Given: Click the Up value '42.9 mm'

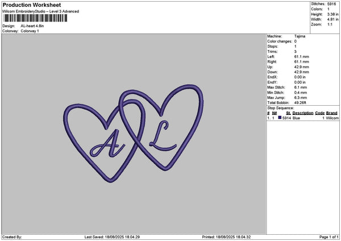Looking at the screenshot, I should (x=301, y=67).
